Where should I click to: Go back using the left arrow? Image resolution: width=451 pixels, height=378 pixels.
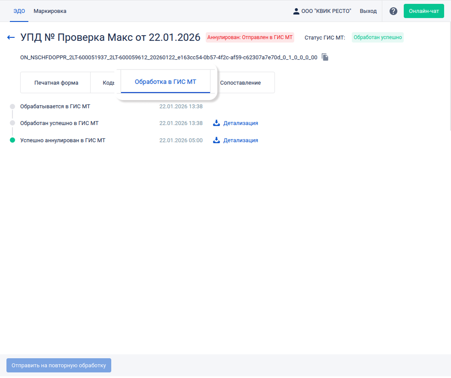pyautogui.click(x=11, y=37)
